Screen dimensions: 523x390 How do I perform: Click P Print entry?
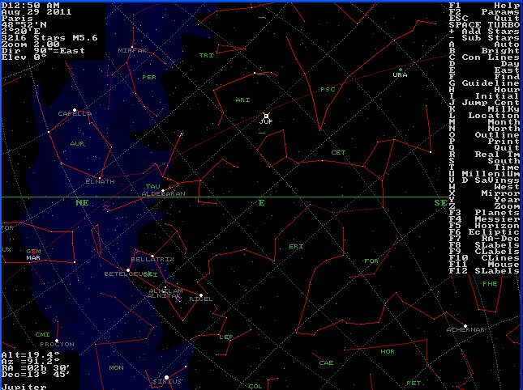[x=484, y=142]
